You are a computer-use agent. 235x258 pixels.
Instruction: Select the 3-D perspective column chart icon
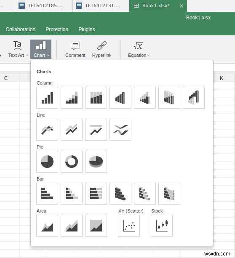194,98
